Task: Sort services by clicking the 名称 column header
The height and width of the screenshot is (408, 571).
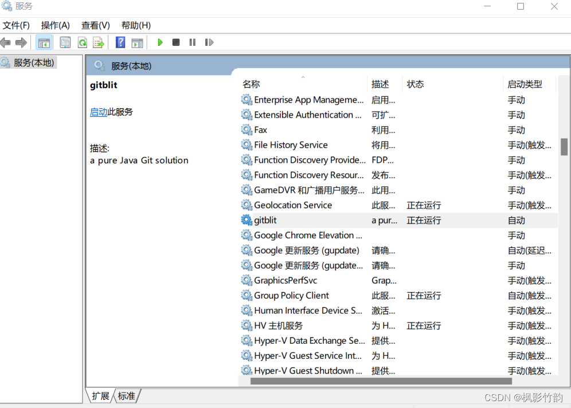Action: coord(251,84)
